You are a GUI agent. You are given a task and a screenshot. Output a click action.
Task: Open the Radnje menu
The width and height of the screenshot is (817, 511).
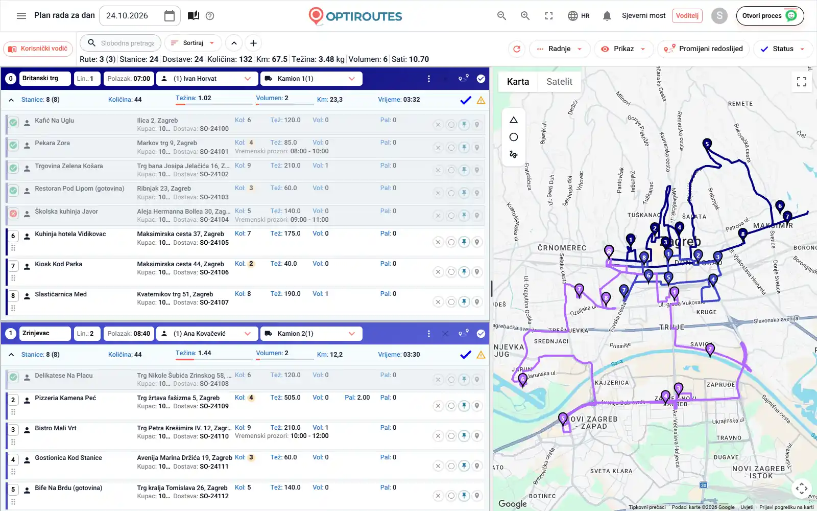point(560,49)
